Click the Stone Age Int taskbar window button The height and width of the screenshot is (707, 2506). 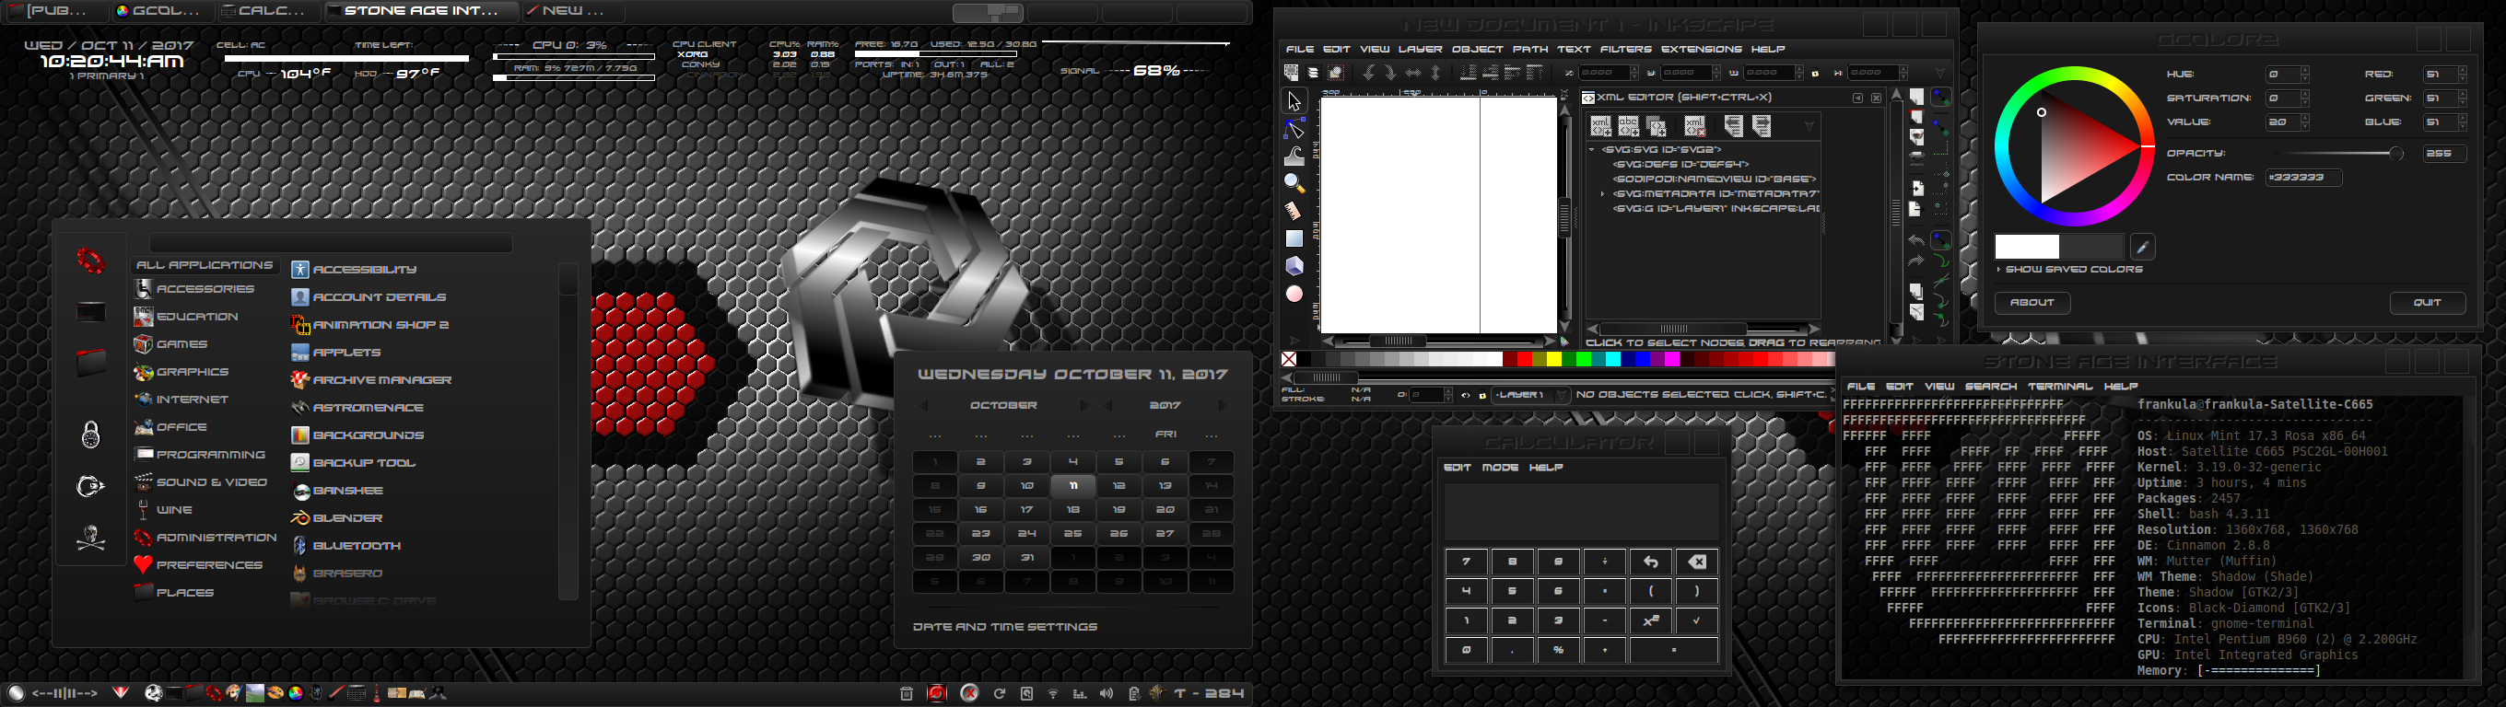(x=420, y=12)
